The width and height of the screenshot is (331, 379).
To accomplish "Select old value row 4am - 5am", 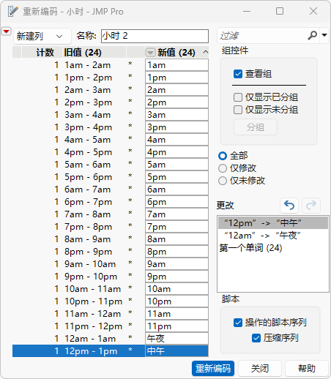I will (x=87, y=140).
